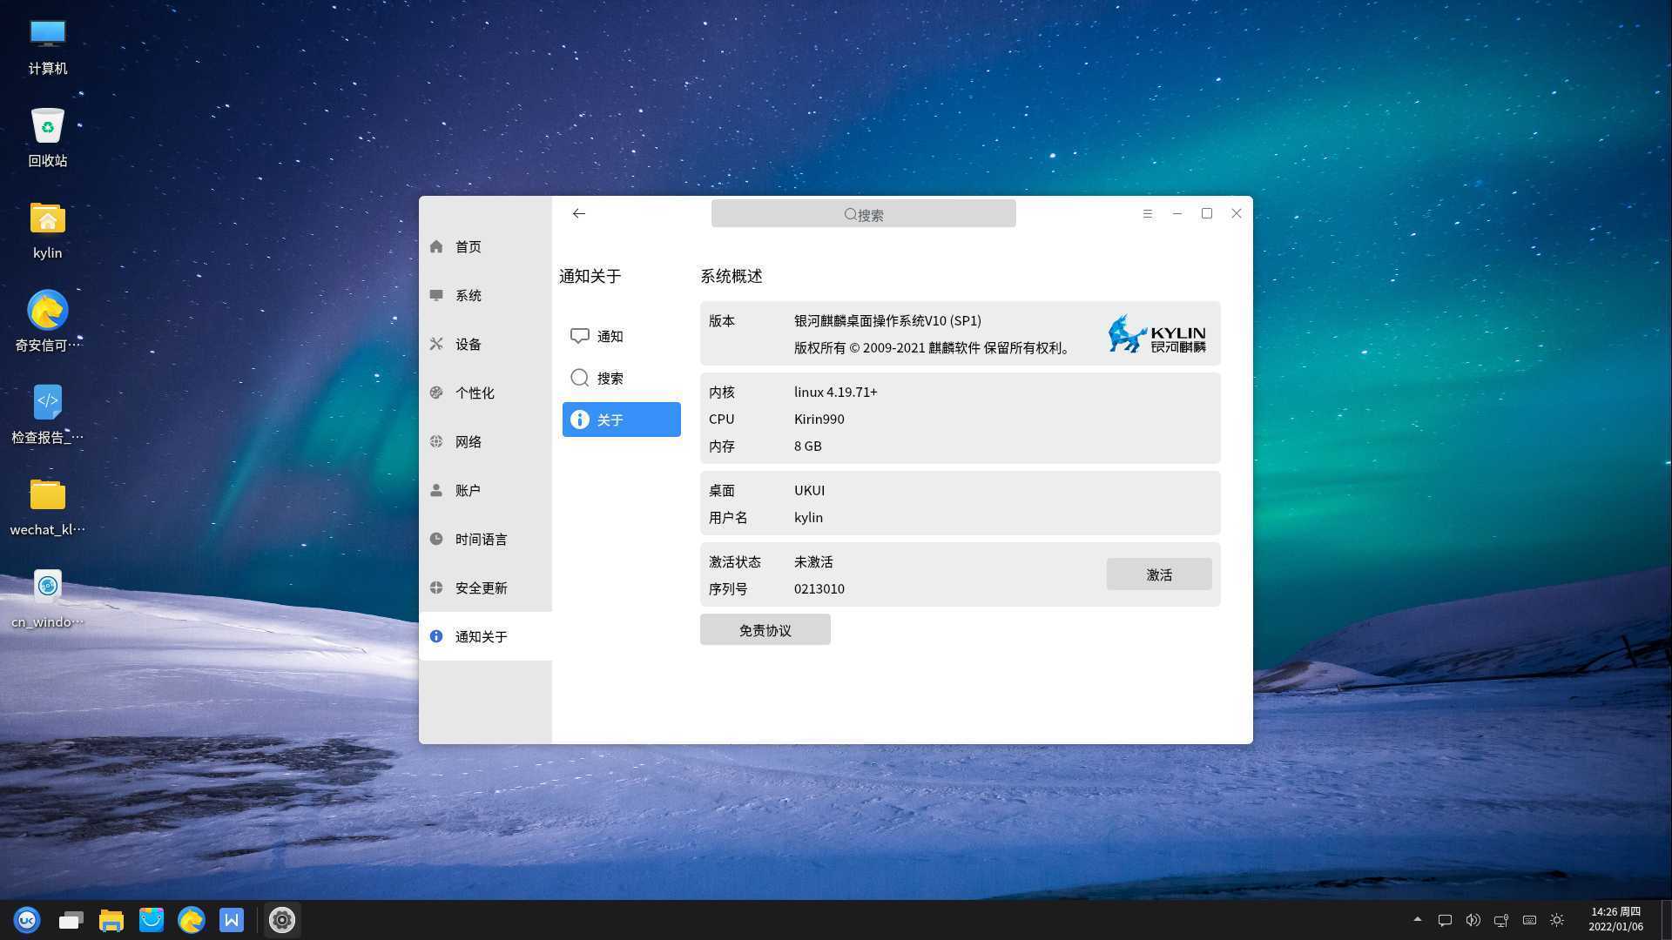Click the 激活 activate button

1159,574
